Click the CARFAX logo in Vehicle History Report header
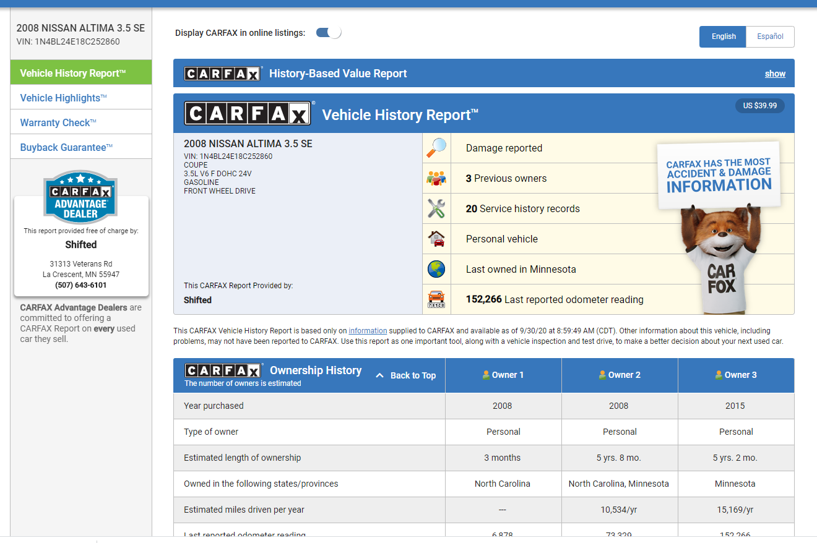817x543 pixels. point(248,114)
